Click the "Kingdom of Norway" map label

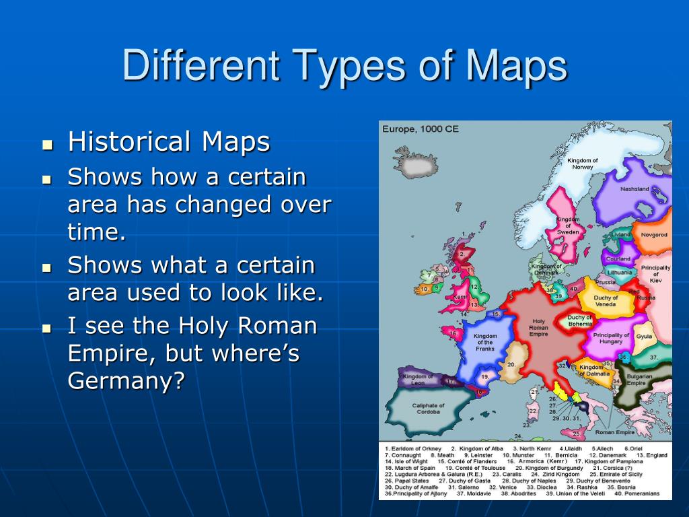point(582,164)
